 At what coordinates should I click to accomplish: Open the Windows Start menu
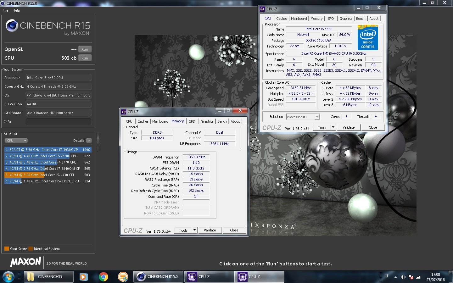[x=8, y=277]
